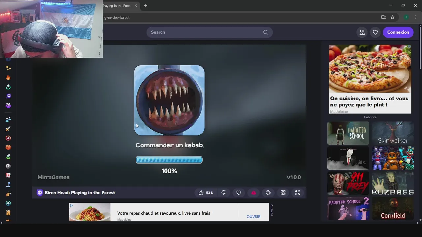Open favorites heart icon in header

pyautogui.click(x=375, y=32)
